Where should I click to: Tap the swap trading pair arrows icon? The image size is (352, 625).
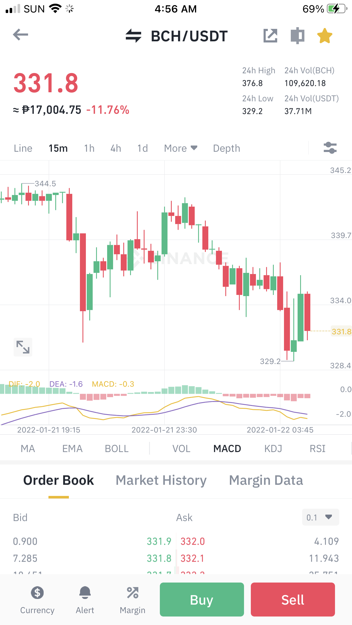pyautogui.click(x=133, y=36)
